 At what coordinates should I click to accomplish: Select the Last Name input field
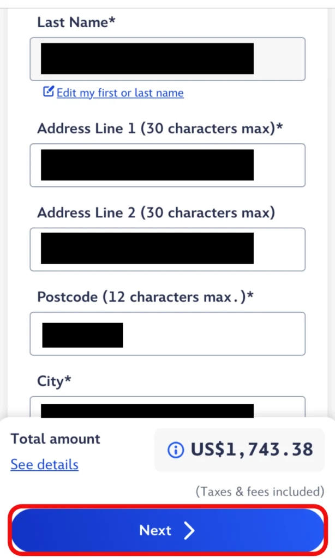(x=167, y=59)
